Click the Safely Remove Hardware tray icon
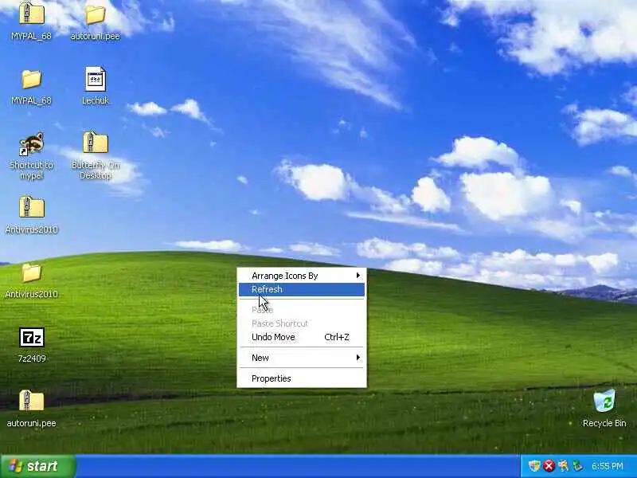 (577, 466)
